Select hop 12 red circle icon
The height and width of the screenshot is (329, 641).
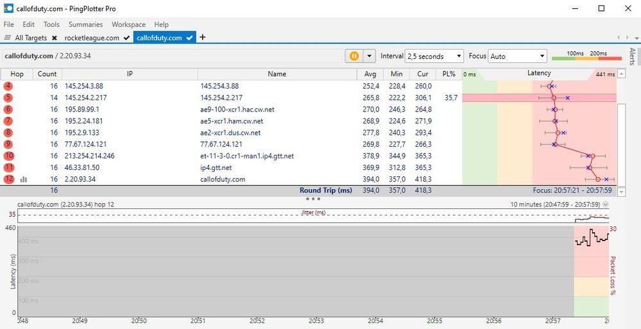9,179
